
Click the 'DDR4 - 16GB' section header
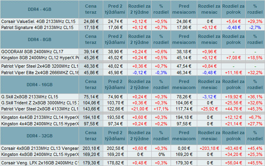point(40,85)
